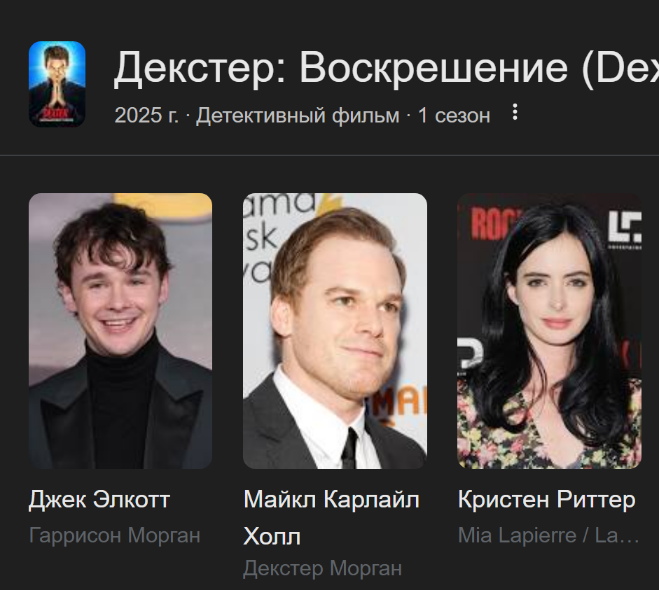Select the genre Детективный фильм
659x590 pixels.
coord(298,115)
